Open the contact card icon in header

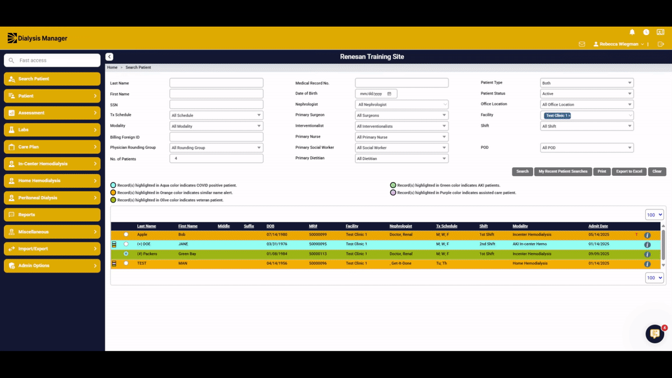660,32
